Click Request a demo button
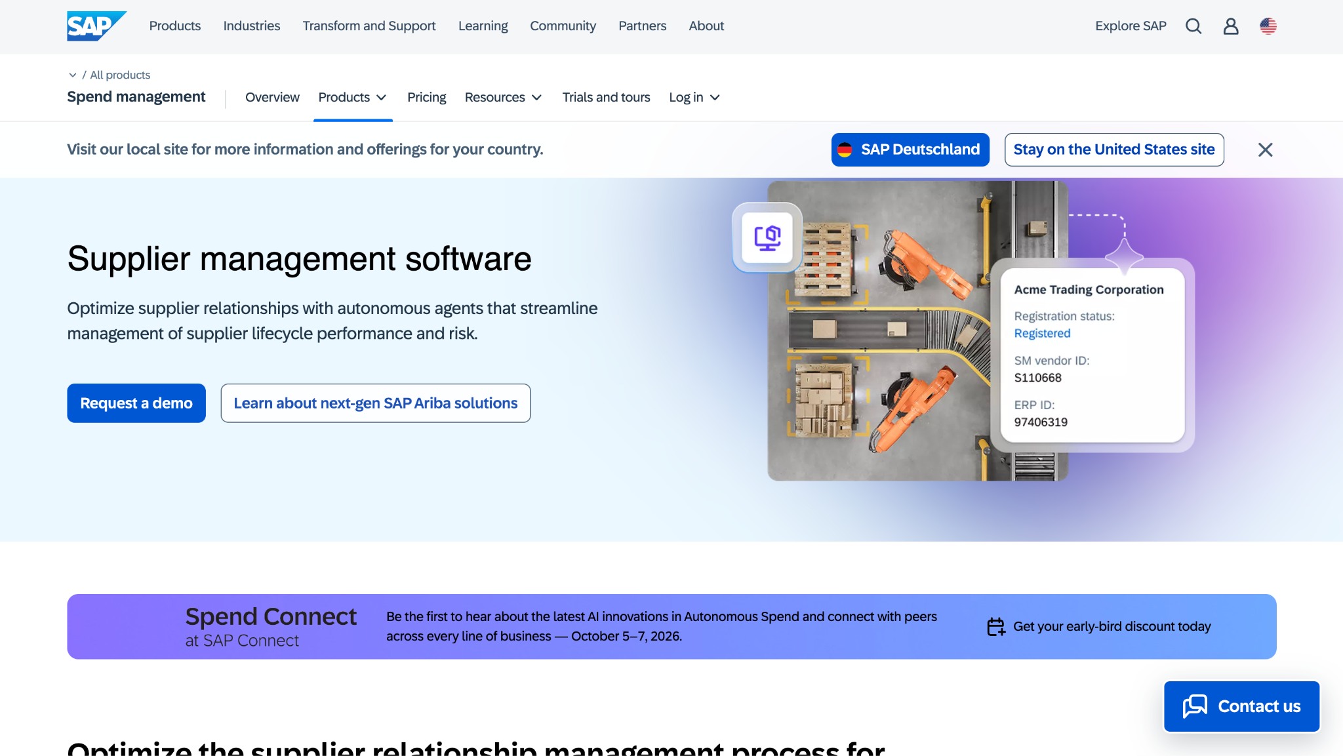The width and height of the screenshot is (1343, 756). click(x=136, y=403)
